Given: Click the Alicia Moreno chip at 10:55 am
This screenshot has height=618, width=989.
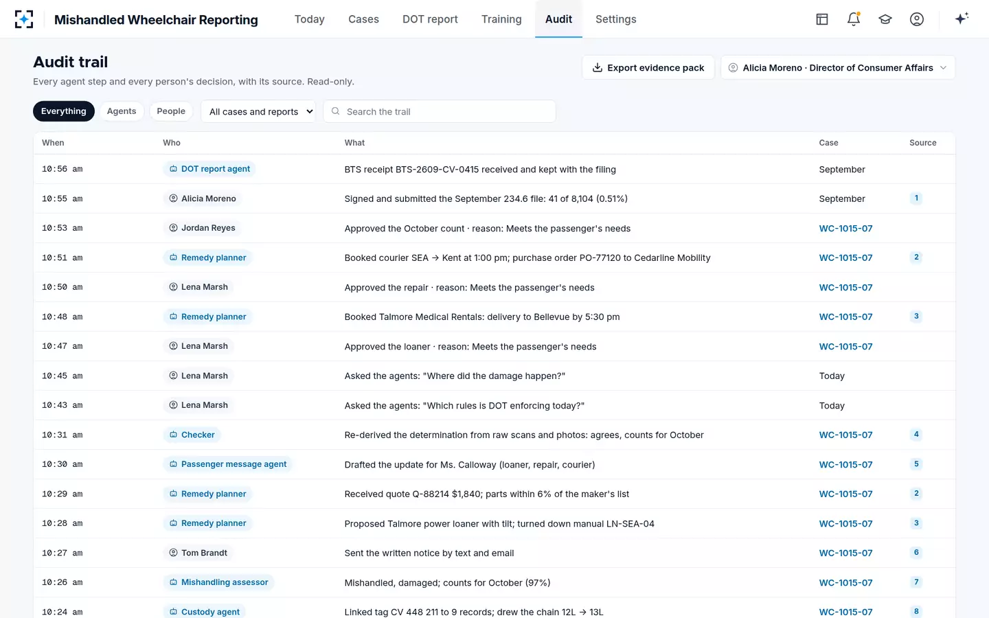Looking at the screenshot, I should click(203, 198).
